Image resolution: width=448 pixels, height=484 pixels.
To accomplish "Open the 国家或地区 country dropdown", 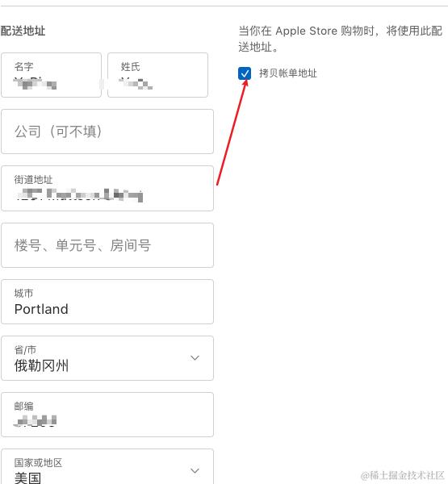I will pos(107,467).
